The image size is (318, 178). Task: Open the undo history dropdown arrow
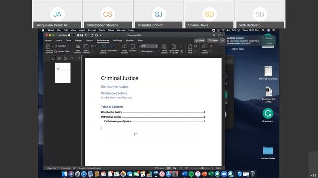(89, 35)
